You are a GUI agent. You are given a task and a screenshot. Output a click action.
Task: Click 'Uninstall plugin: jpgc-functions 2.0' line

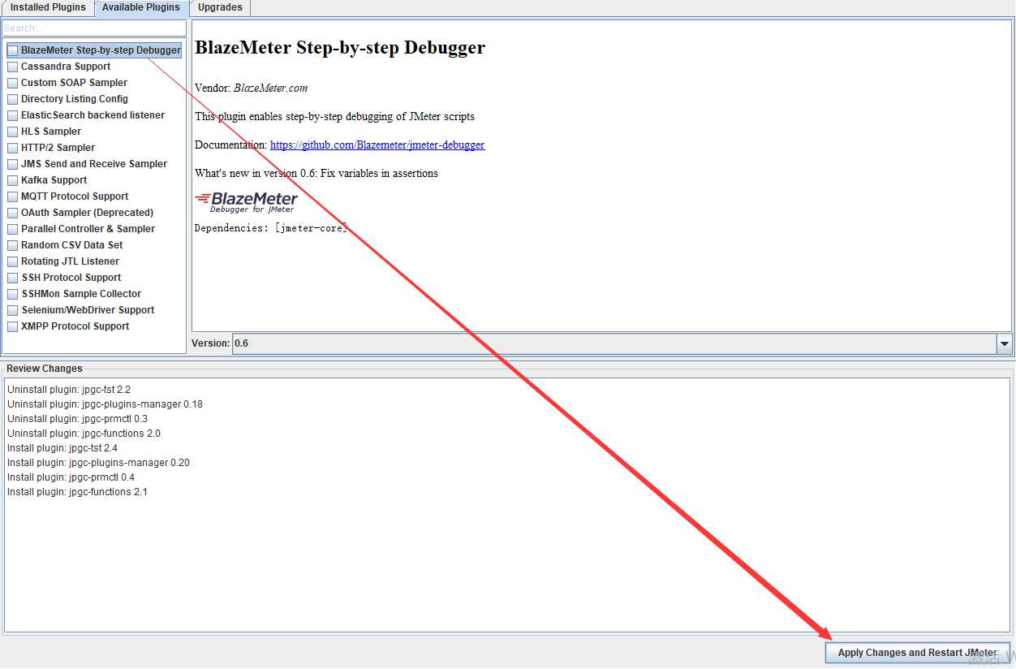point(84,434)
